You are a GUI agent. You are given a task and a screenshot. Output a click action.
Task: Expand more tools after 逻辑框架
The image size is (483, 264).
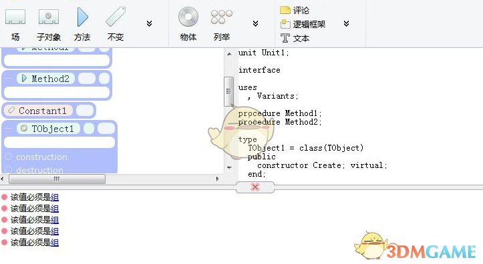click(346, 23)
